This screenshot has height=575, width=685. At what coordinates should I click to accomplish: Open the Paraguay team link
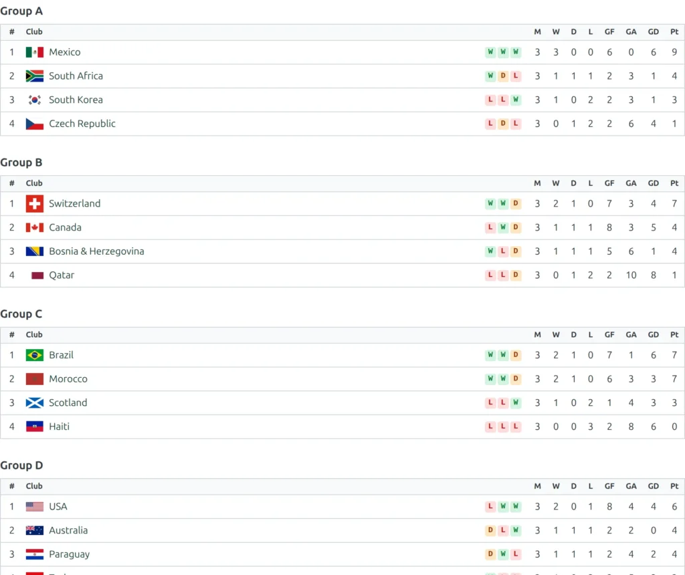[70, 554]
